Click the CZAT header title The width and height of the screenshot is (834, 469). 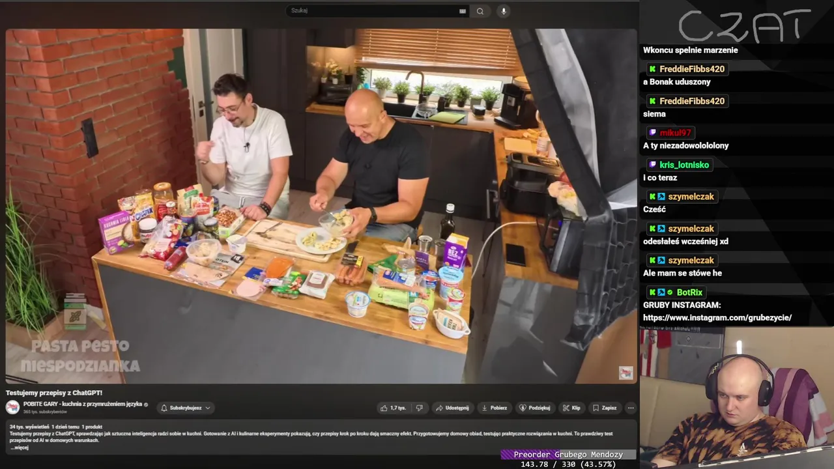pos(745,26)
